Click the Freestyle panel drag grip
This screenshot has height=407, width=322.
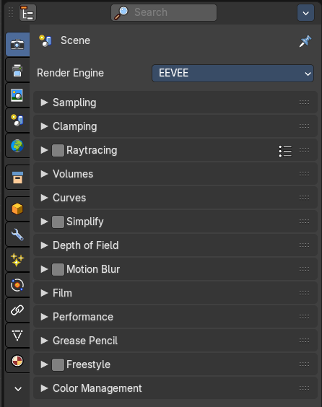304,364
